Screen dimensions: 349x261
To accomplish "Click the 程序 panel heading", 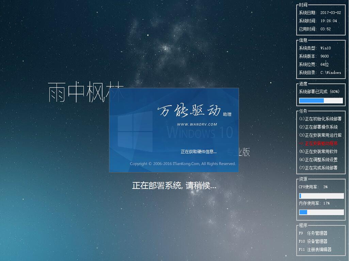I will (x=303, y=225).
